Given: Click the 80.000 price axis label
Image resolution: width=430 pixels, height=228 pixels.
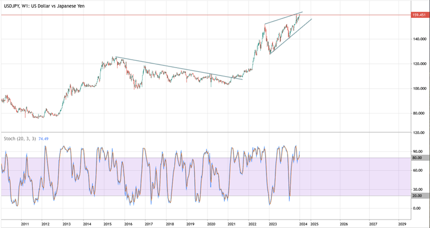Looking at the screenshot, I should coord(419,113).
